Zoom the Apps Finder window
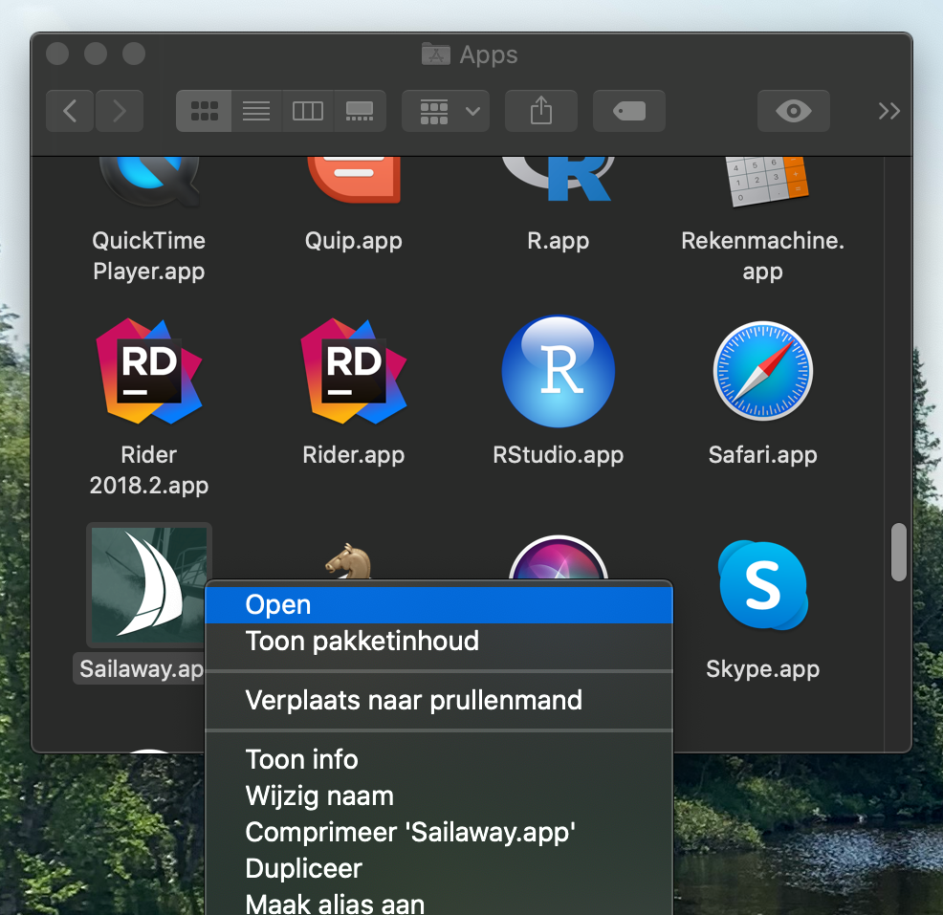Screen dimensions: 943x915 pyautogui.click(x=134, y=54)
